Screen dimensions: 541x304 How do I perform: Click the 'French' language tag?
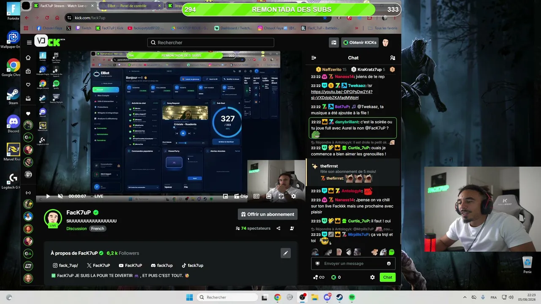(98, 228)
